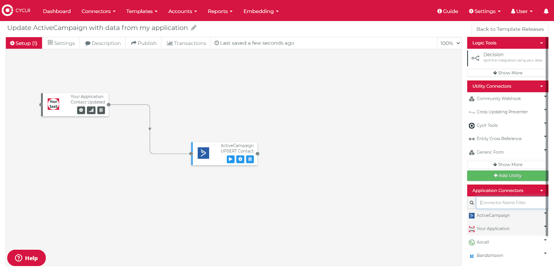Switch to the Publish tab
The height and width of the screenshot is (269, 554).
[144, 43]
